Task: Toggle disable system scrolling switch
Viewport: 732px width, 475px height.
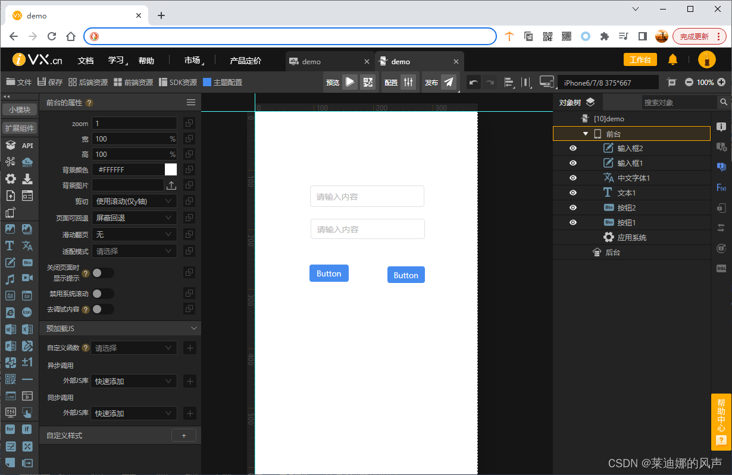Action: coord(103,294)
